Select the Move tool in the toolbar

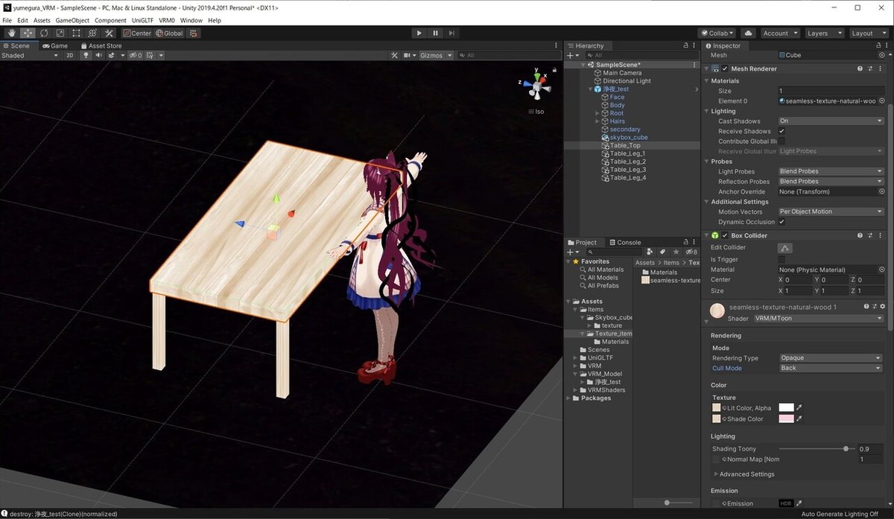pyautogui.click(x=27, y=33)
